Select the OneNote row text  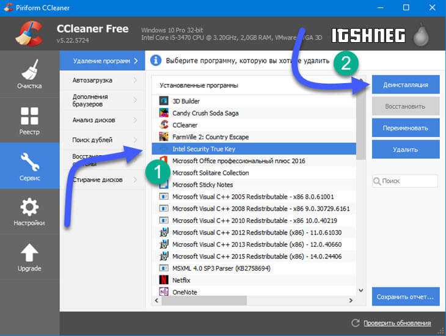pos(185,292)
